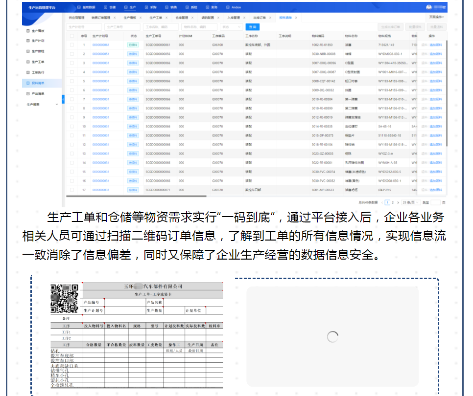Check the checkbox for row 1
The width and height of the screenshot is (473, 396).
pyautogui.click(x=72, y=44)
